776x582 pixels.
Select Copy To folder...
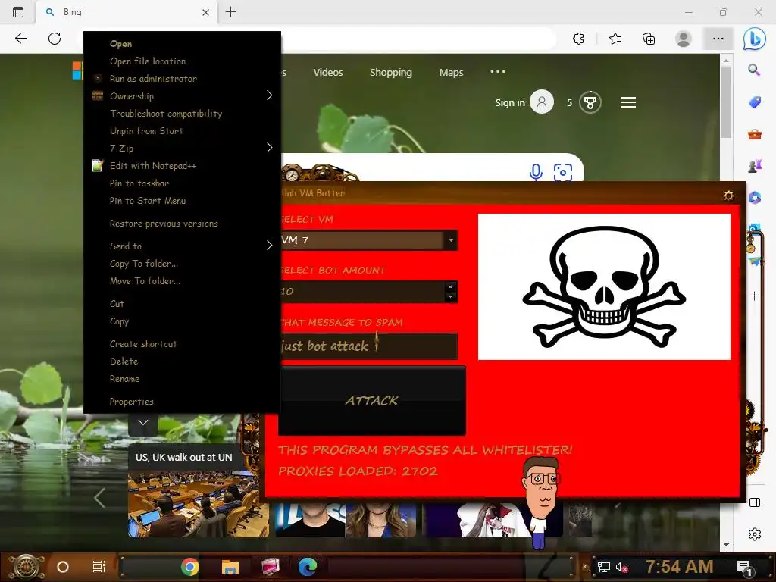(x=182, y=263)
